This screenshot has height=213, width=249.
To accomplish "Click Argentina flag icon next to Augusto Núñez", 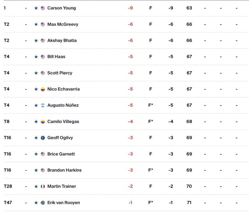I will pyautogui.click(x=43, y=106).
